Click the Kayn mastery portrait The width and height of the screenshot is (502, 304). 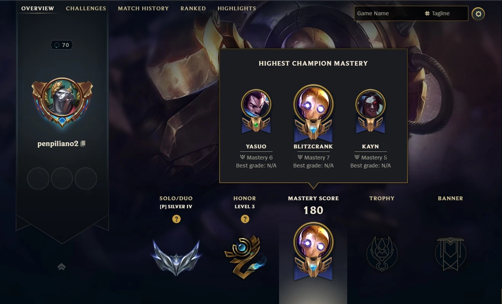click(370, 111)
